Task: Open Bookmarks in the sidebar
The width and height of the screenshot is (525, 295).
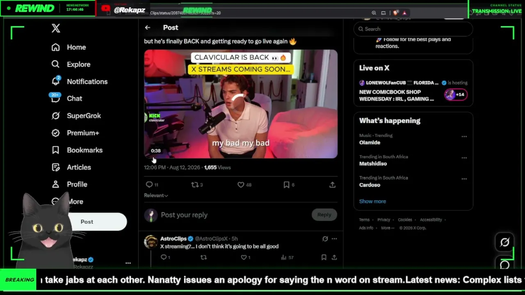Action: click(x=77, y=150)
